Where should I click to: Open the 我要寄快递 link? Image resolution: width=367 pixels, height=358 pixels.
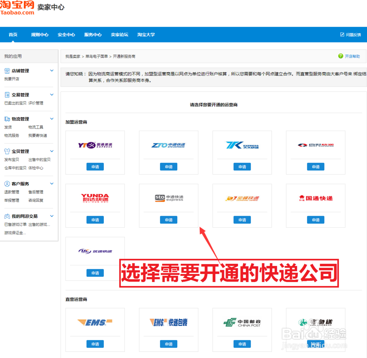point(38,135)
